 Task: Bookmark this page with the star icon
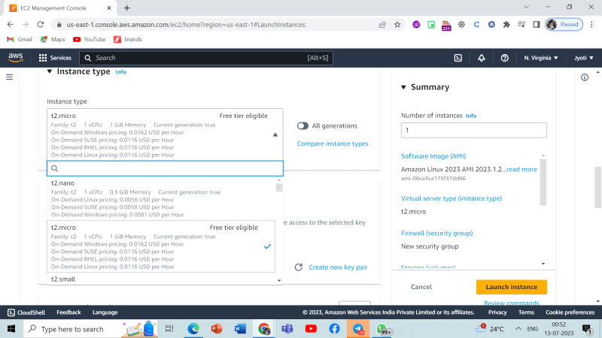[397, 25]
